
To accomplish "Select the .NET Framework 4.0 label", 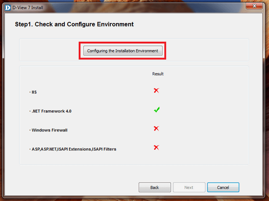I will (48, 111).
